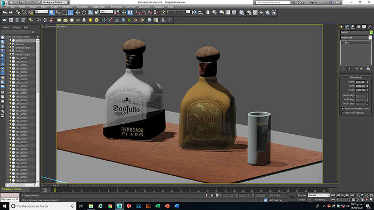Open the Help menu
This screenshot has height=210, width=374.
click(170, 7)
